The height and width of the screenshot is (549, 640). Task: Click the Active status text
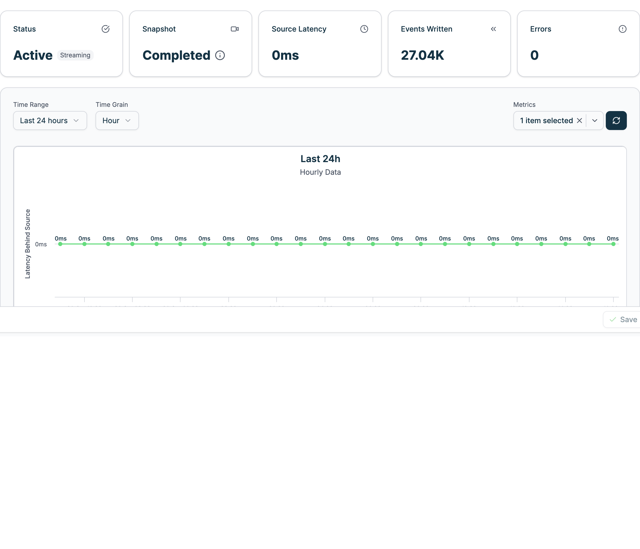(33, 55)
